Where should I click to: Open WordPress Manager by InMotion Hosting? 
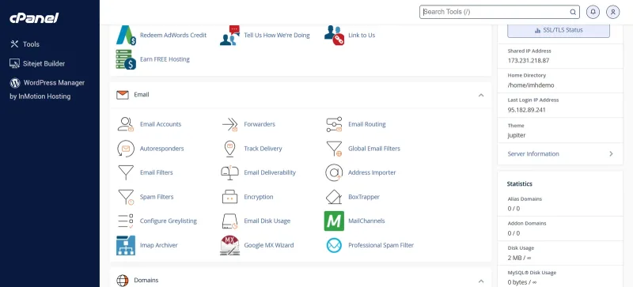[47, 89]
